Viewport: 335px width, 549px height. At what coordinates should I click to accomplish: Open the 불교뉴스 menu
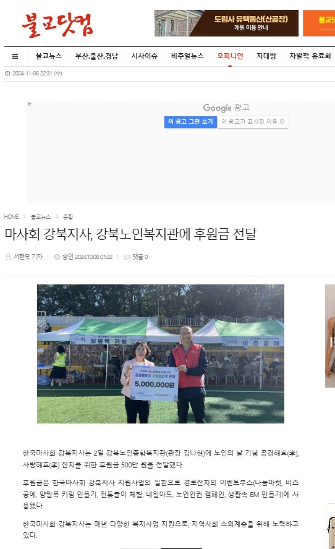pyautogui.click(x=49, y=56)
